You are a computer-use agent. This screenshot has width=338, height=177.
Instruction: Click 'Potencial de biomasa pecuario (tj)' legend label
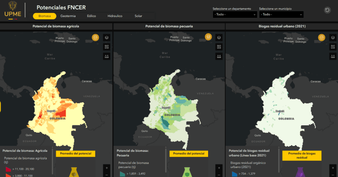point(133,165)
